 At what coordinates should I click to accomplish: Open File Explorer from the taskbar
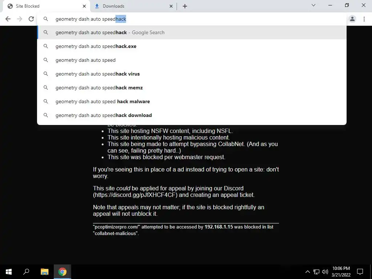(x=44, y=272)
